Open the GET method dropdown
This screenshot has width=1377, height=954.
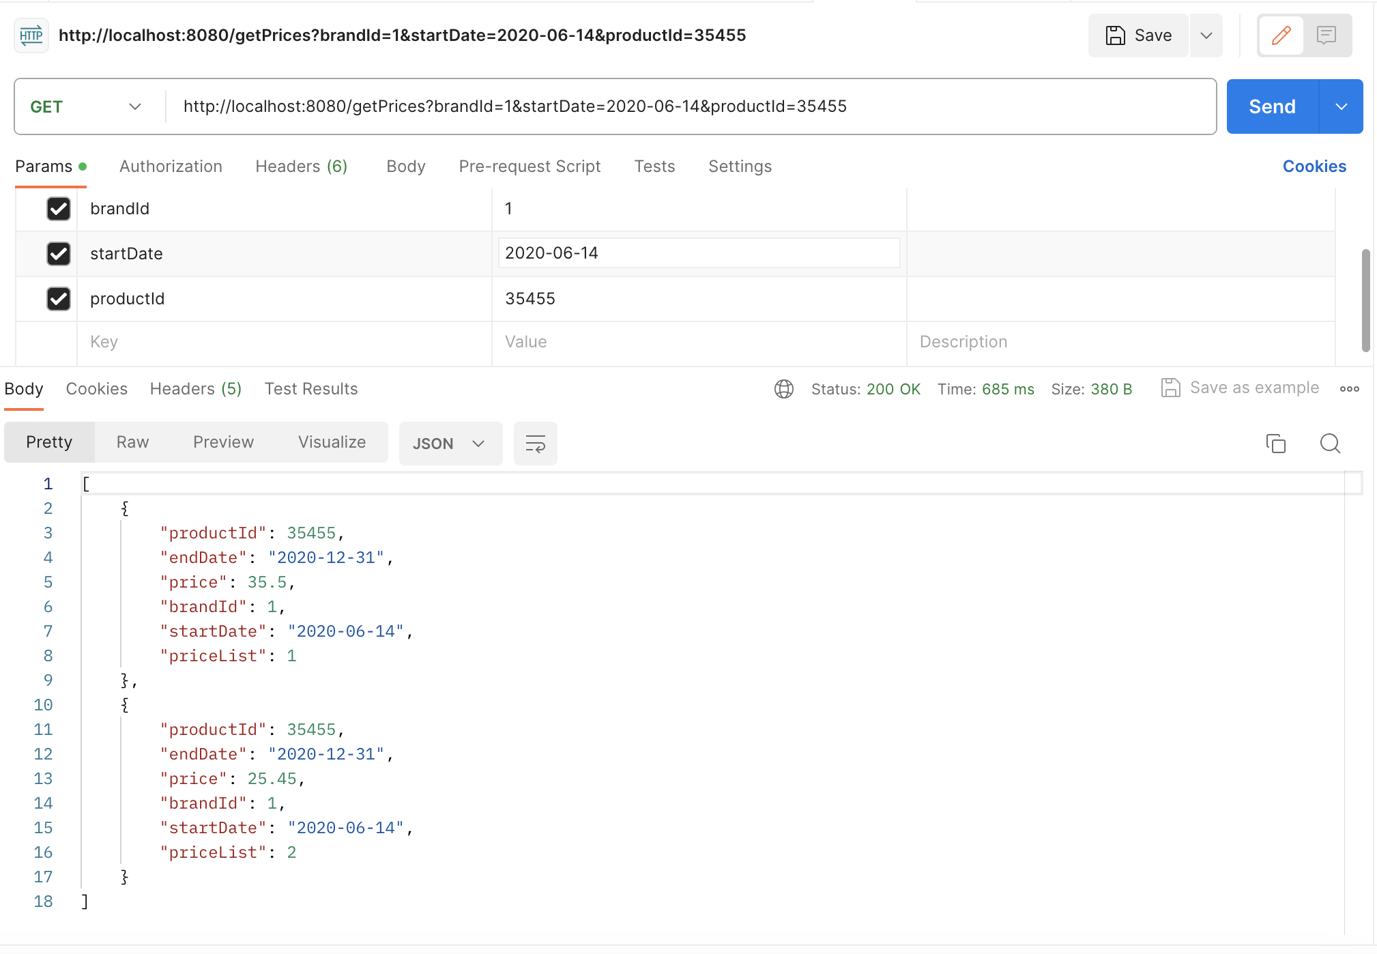pyautogui.click(x=86, y=107)
